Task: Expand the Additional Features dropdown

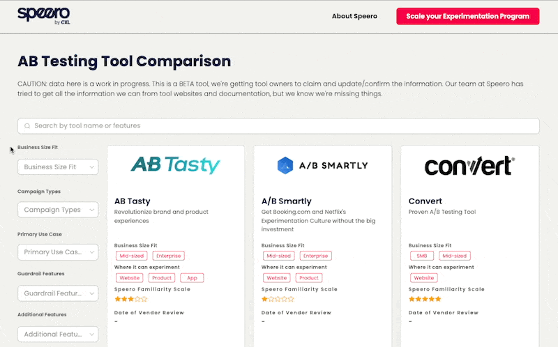Action: (58, 334)
